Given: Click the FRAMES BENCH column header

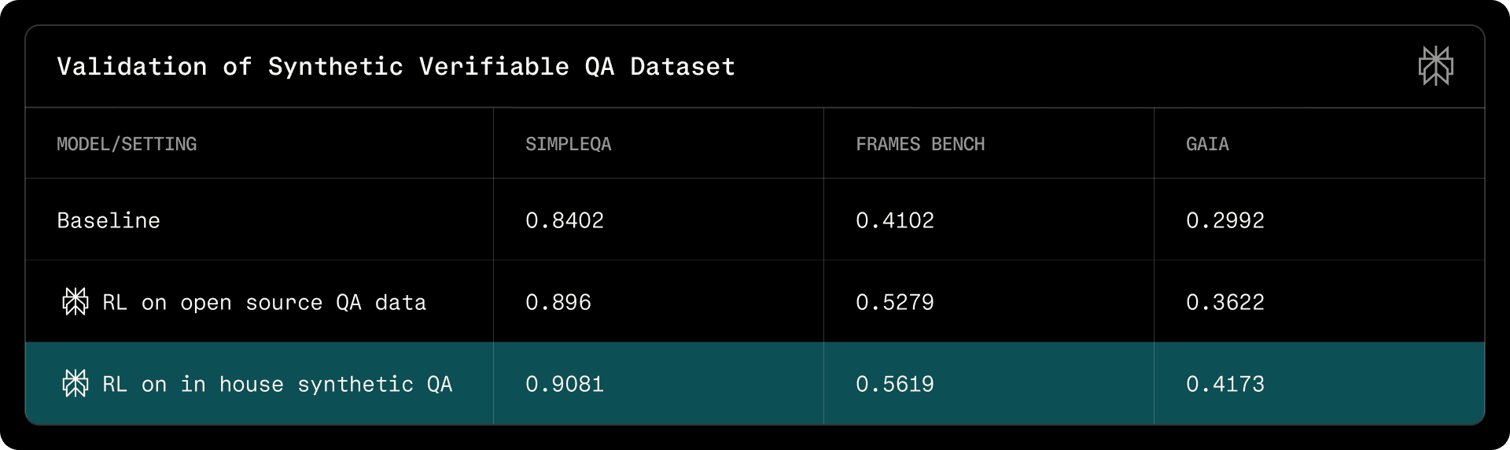Looking at the screenshot, I should (x=919, y=144).
